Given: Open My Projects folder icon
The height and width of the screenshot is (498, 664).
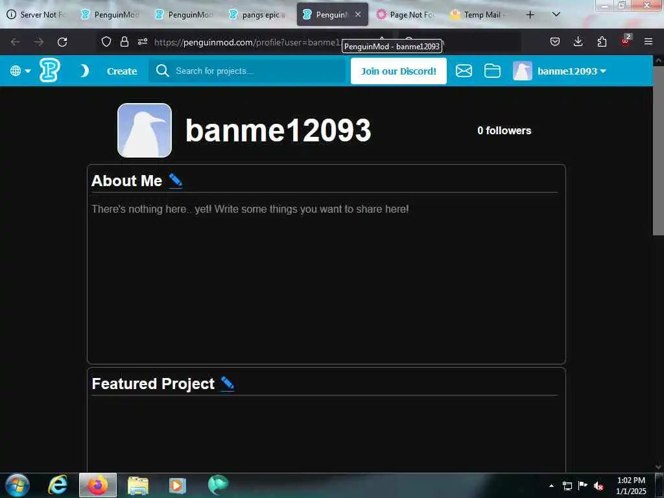Looking at the screenshot, I should [x=492, y=71].
